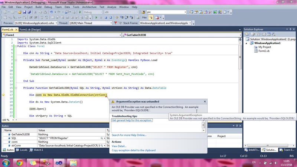Open the Architecture menu
Image resolution: width=297 pixels, height=167 pixels.
89,7
